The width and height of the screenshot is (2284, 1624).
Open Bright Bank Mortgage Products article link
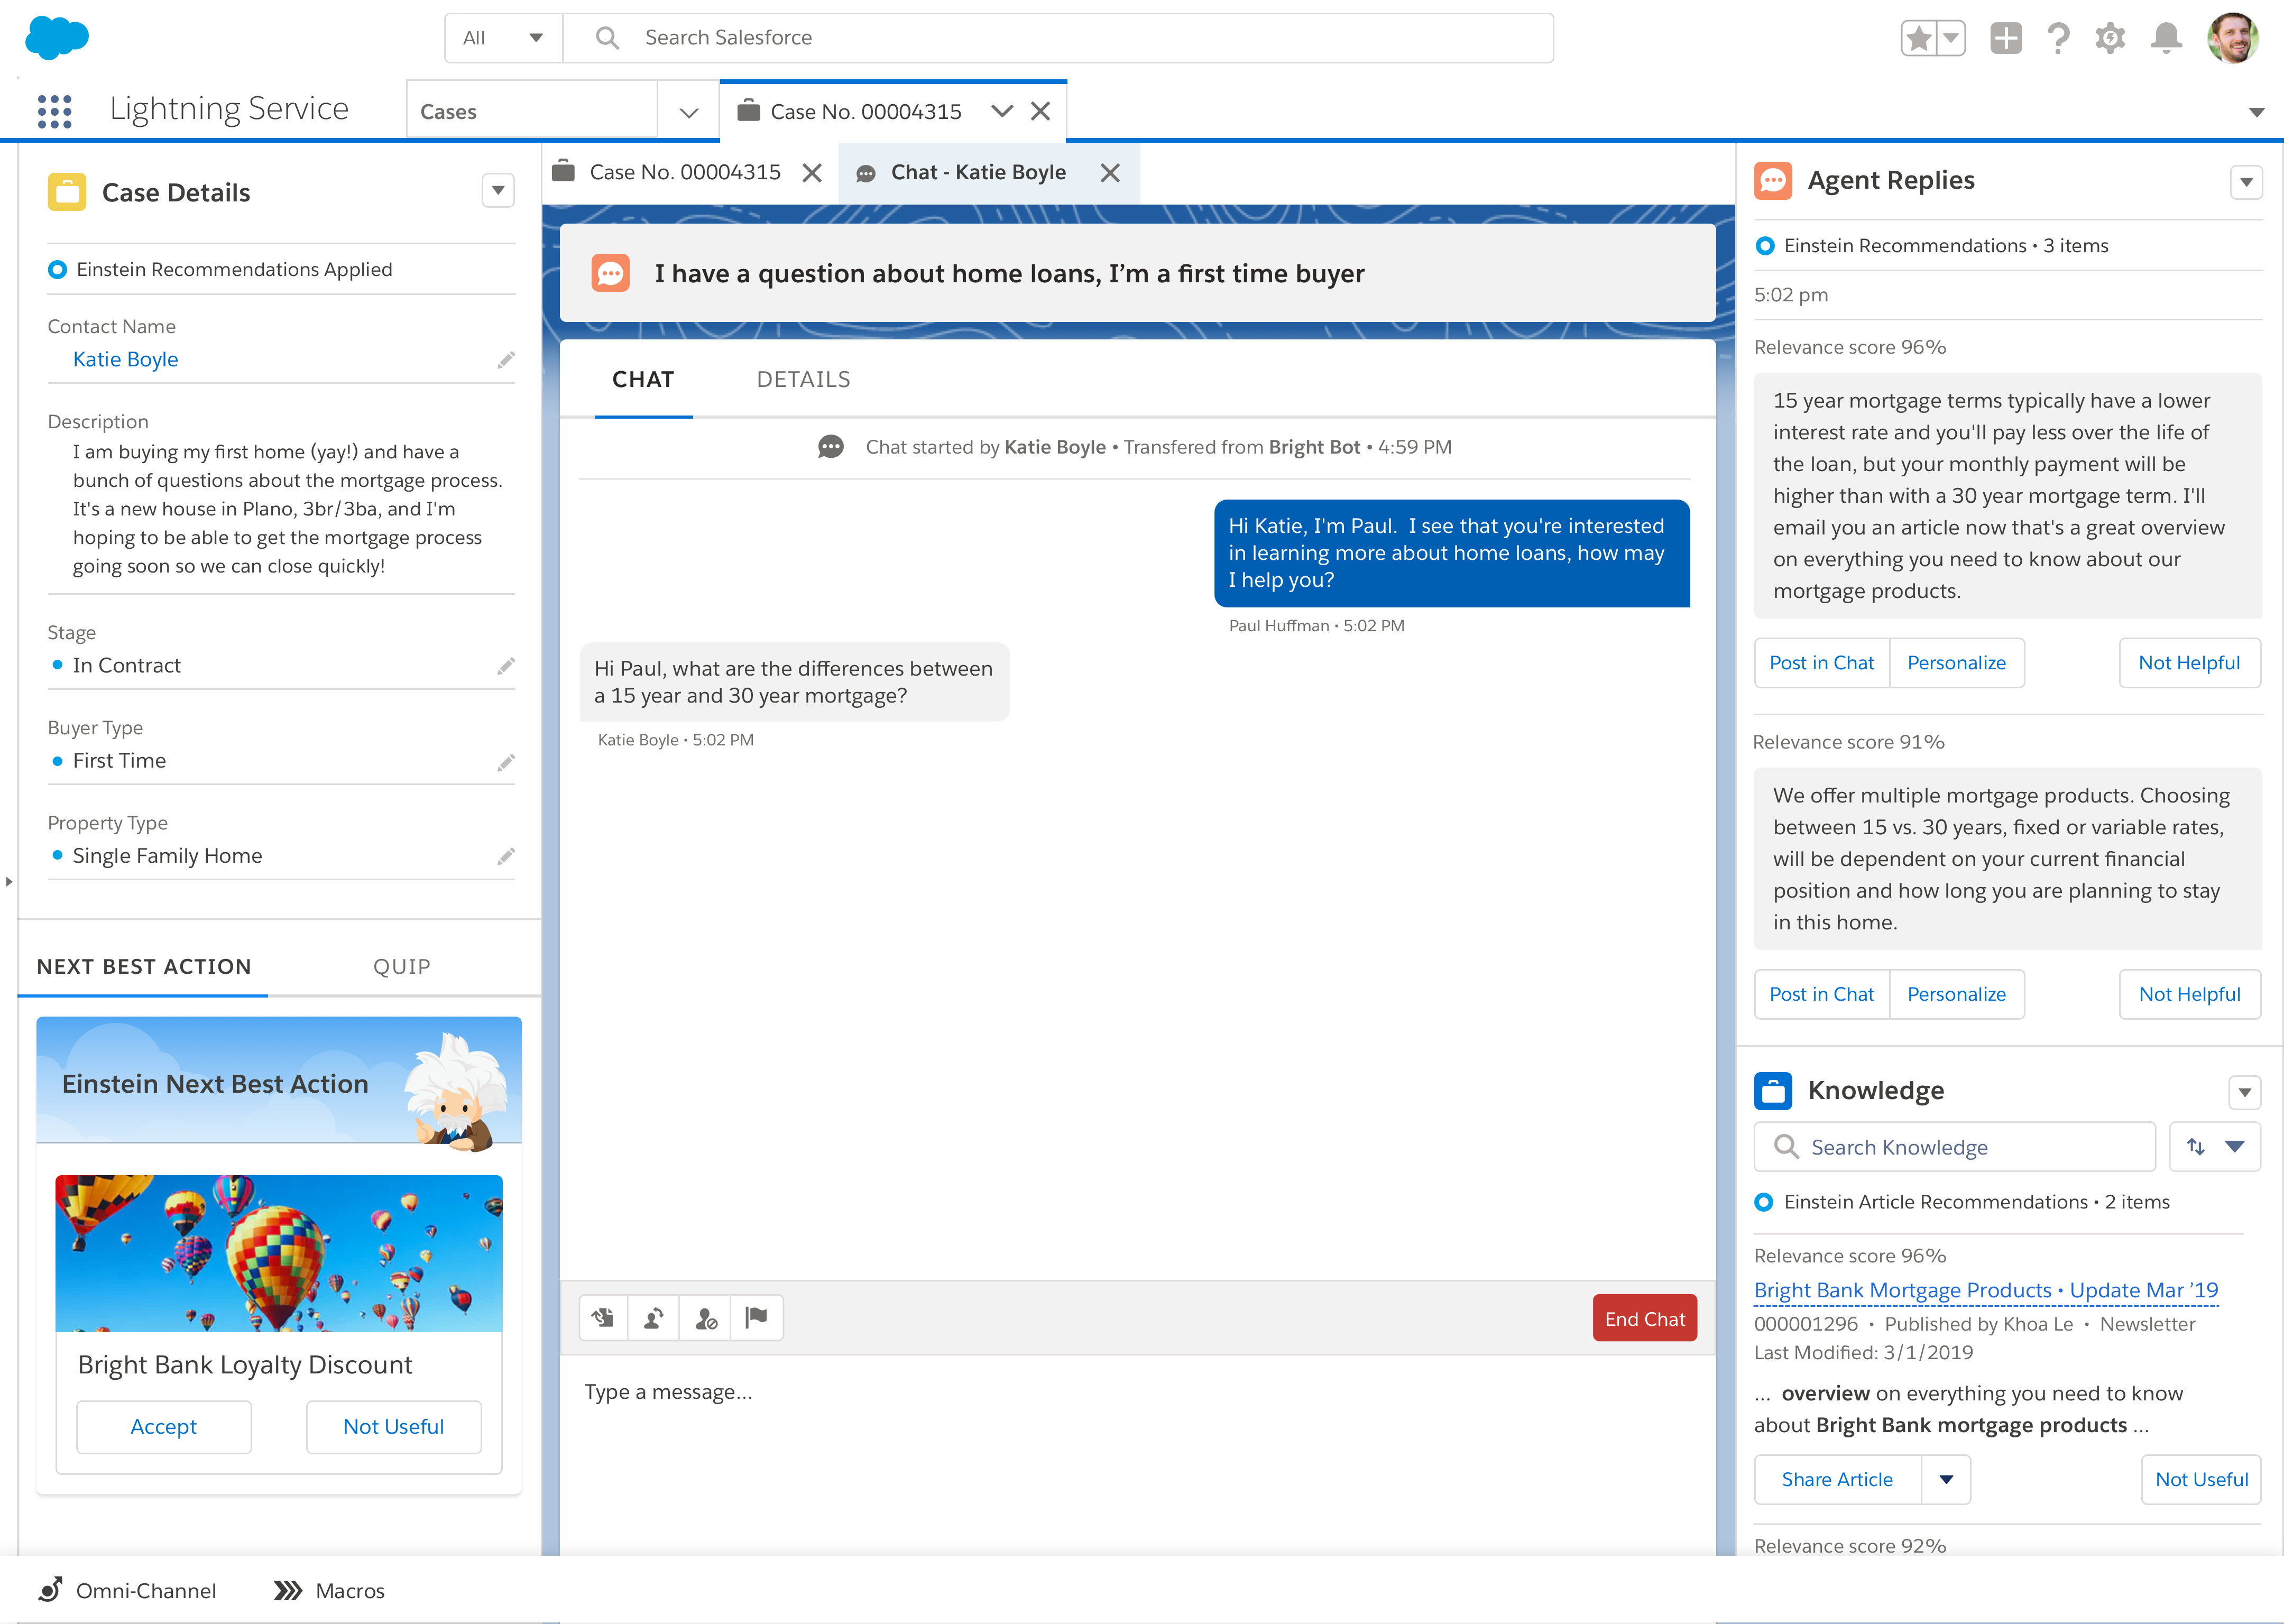coord(1985,1290)
